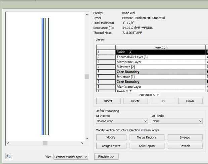Click the Thermal Mass value 7.1826 BTU/°F
This screenshot has width=208, height=164.
point(132,33)
